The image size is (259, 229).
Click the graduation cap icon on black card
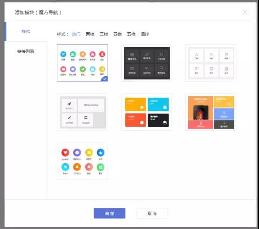pos(165,122)
